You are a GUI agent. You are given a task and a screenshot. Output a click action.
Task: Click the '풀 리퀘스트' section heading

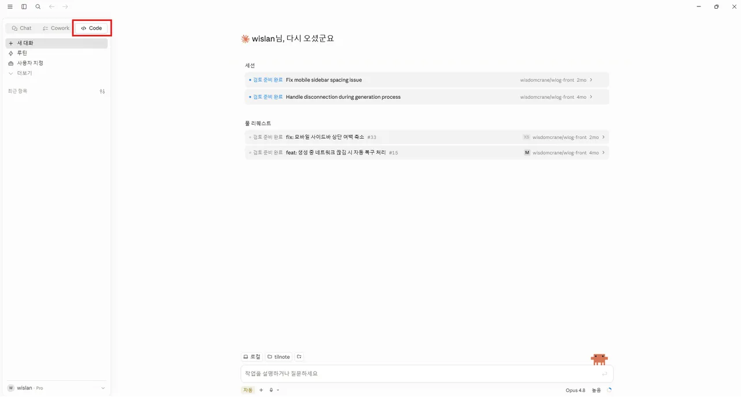(x=258, y=123)
